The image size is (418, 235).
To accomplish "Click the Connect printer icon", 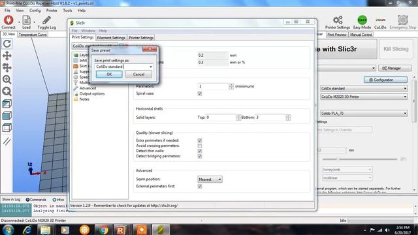I will pos(8,20).
